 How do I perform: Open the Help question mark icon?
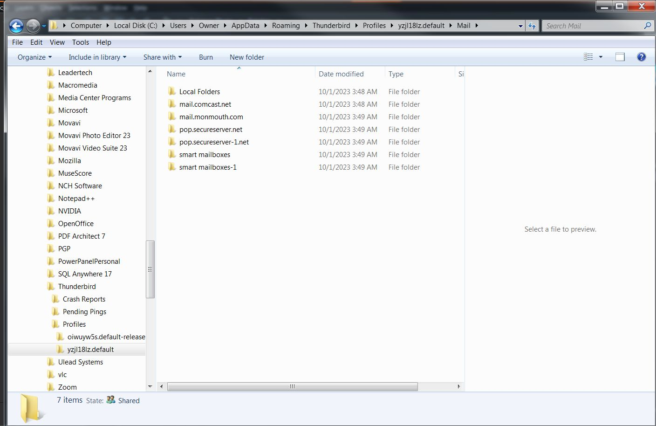tap(641, 57)
